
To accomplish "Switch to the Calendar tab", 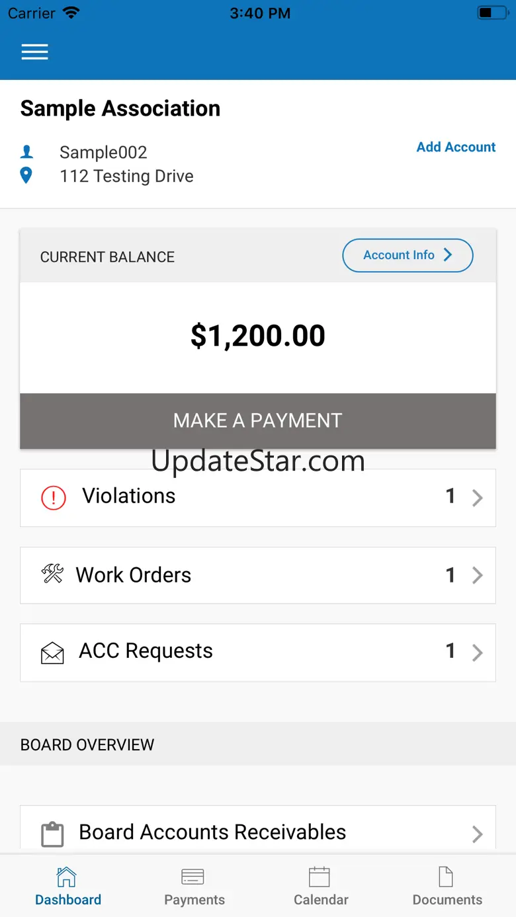I will point(320,887).
